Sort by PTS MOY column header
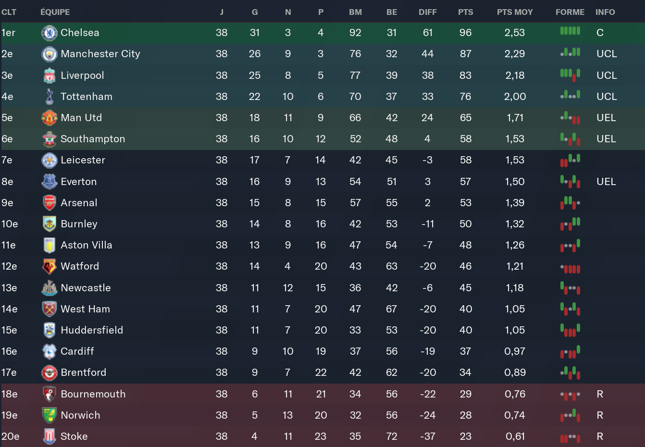 (515, 12)
